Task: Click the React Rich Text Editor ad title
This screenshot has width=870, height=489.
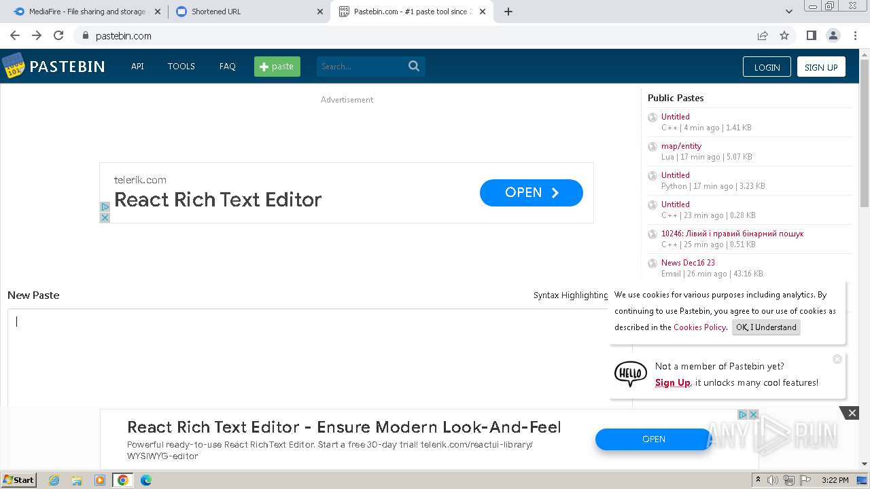Action: point(217,200)
